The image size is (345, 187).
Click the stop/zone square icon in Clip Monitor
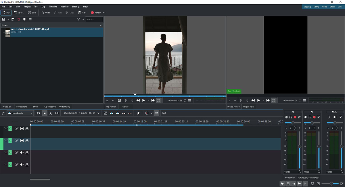click(x=119, y=100)
